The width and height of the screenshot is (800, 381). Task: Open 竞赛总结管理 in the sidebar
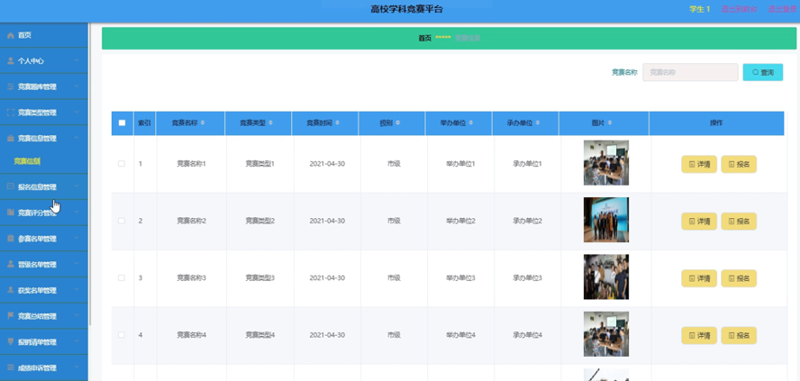pyautogui.click(x=37, y=316)
